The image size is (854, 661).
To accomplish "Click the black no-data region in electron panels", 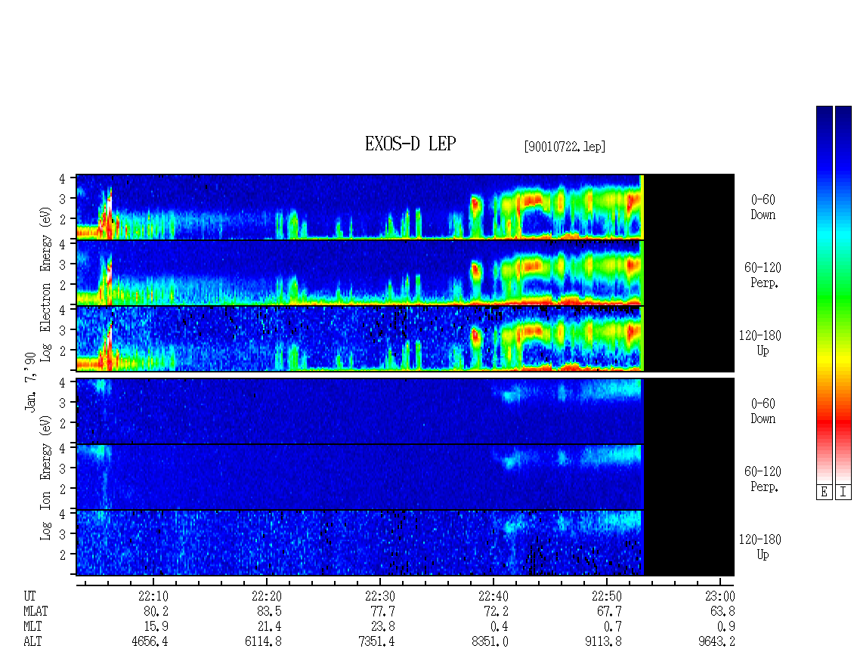I will [x=689, y=273].
